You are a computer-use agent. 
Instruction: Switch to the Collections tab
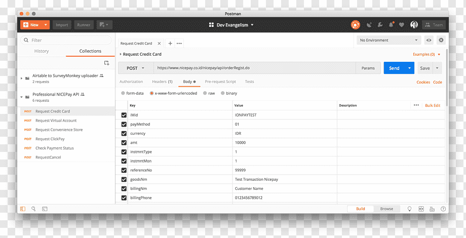click(90, 51)
